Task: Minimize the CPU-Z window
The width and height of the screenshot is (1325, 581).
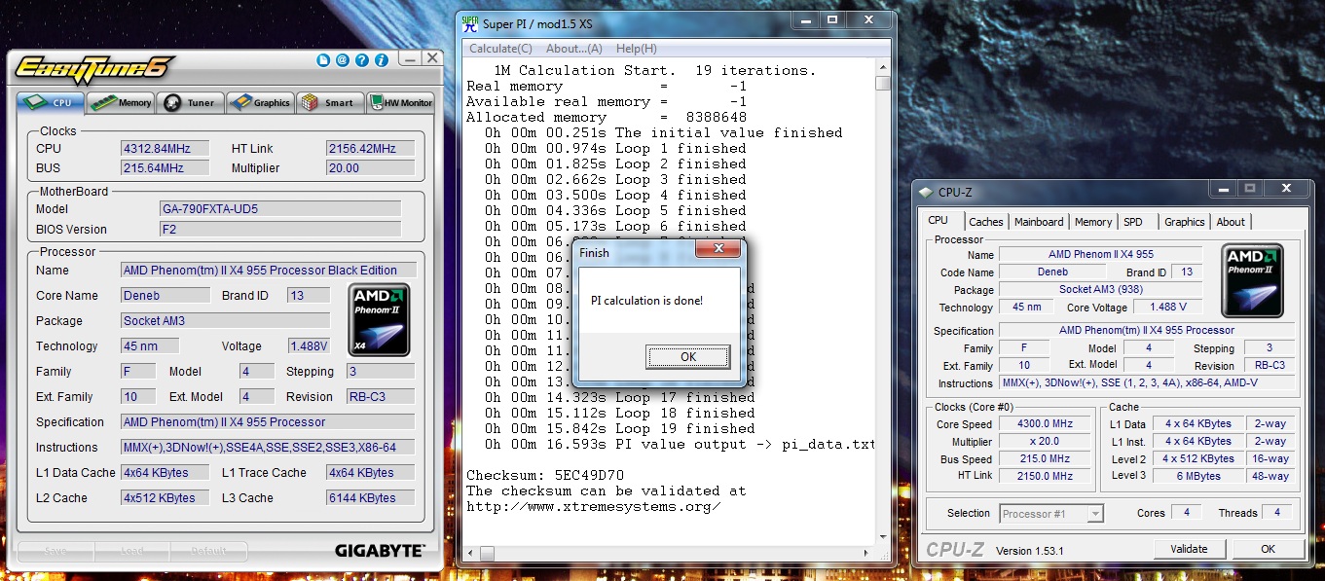Action: point(1224,189)
